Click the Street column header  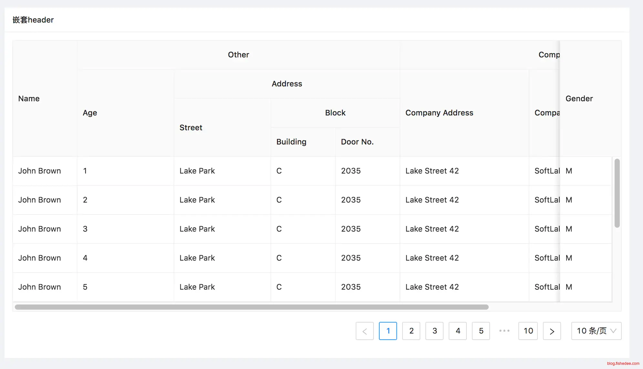(191, 128)
